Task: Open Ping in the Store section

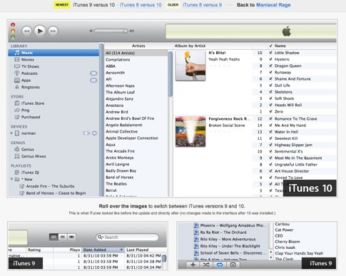Action: click(x=25, y=110)
